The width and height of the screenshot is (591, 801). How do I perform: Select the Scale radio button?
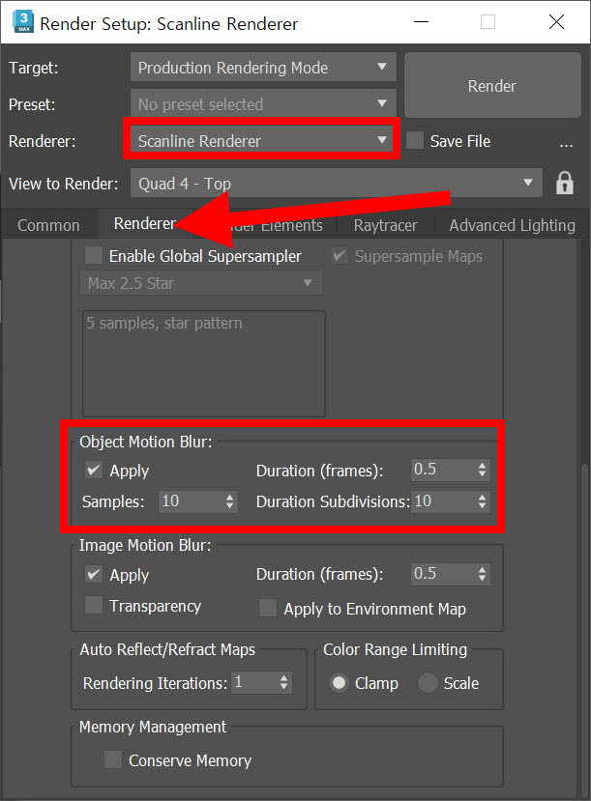tap(428, 682)
